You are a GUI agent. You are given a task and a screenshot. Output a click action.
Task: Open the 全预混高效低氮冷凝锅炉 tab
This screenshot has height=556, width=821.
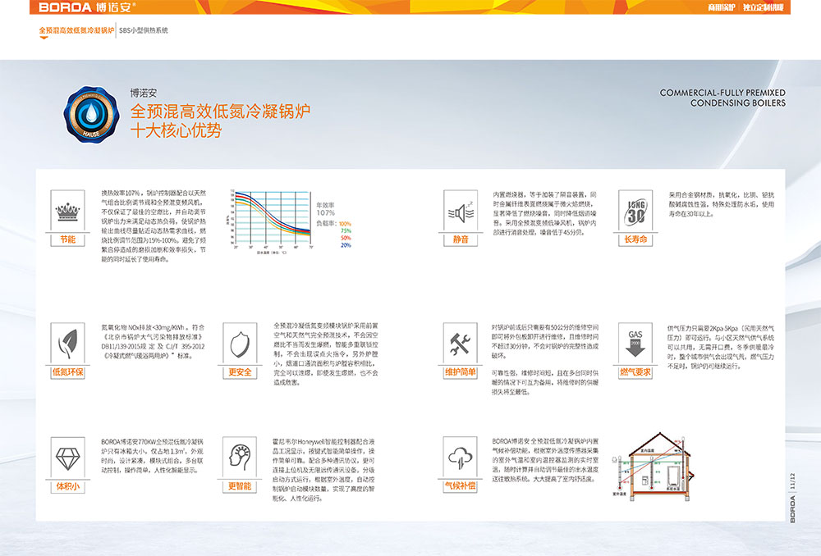point(76,30)
